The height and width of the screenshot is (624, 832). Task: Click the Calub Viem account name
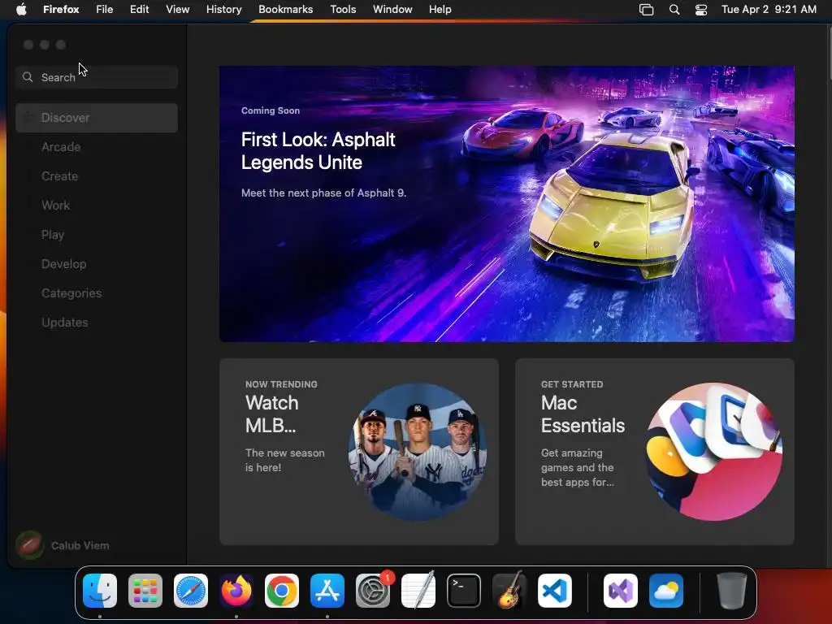pos(80,545)
